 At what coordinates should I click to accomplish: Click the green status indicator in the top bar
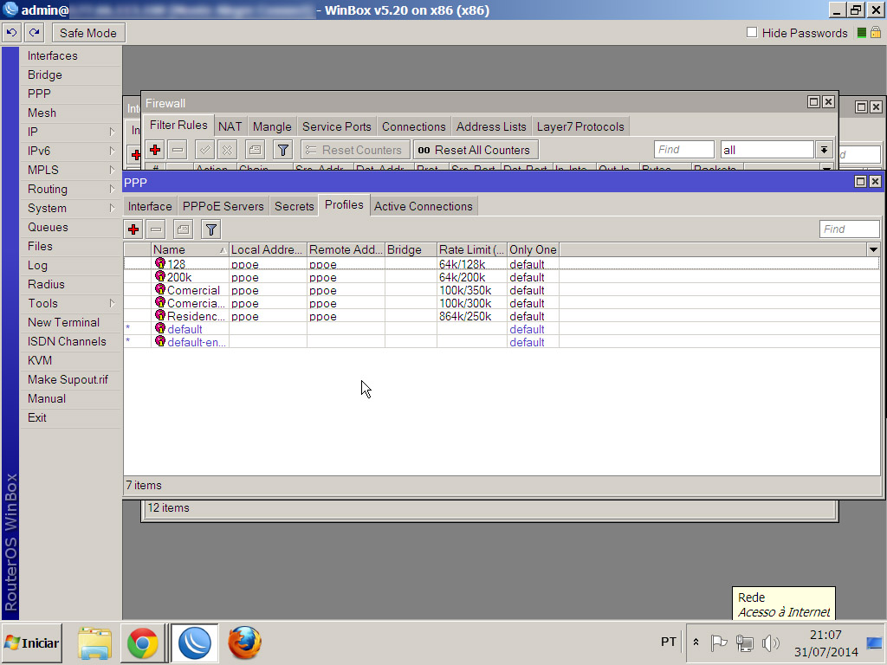click(x=862, y=33)
